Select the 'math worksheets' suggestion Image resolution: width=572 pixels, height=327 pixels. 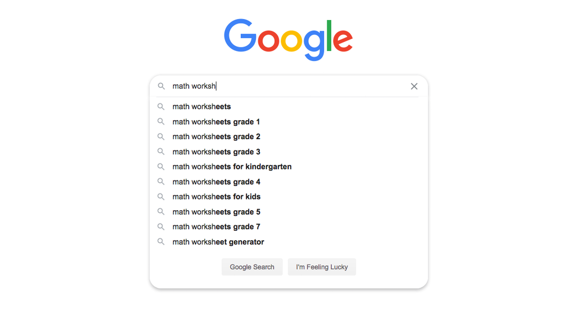202,106
